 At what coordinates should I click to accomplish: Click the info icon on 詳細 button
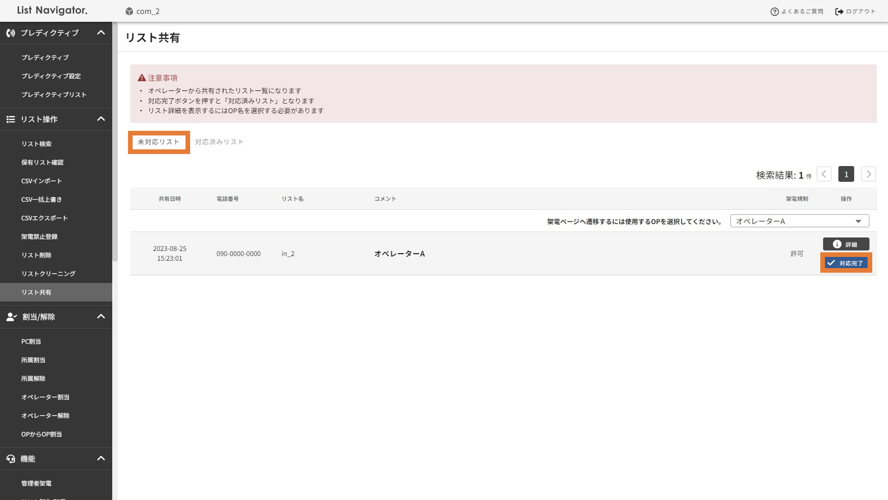tap(837, 244)
